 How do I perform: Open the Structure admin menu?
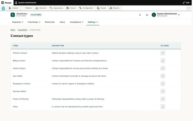41,8
